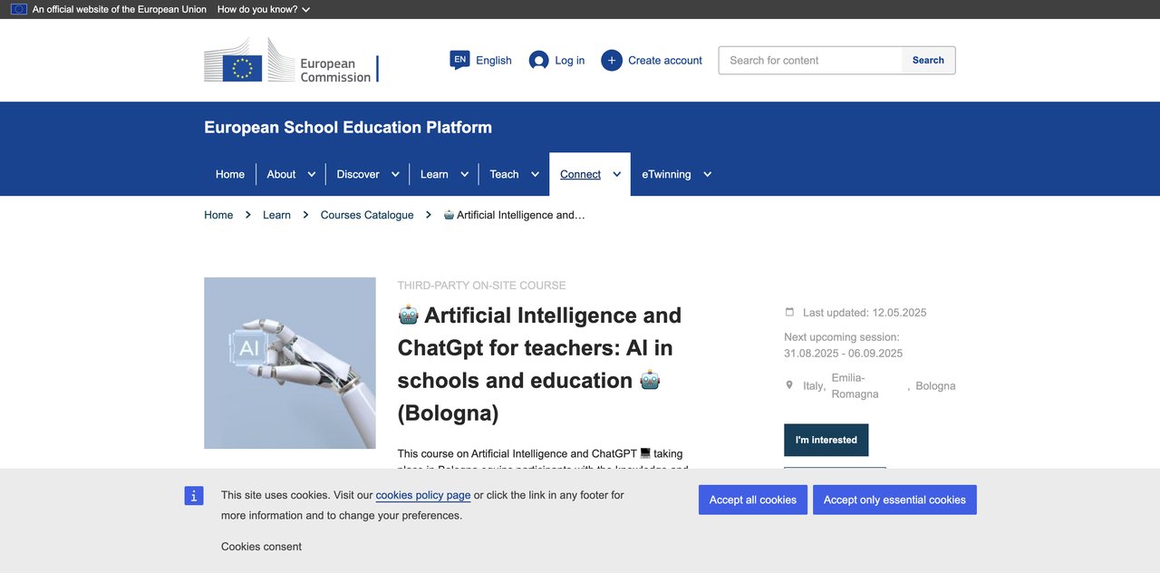1160x573 pixels.
Task: Expand the Teach menu chevron
Action: pyautogui.click(x=535, y=174)
